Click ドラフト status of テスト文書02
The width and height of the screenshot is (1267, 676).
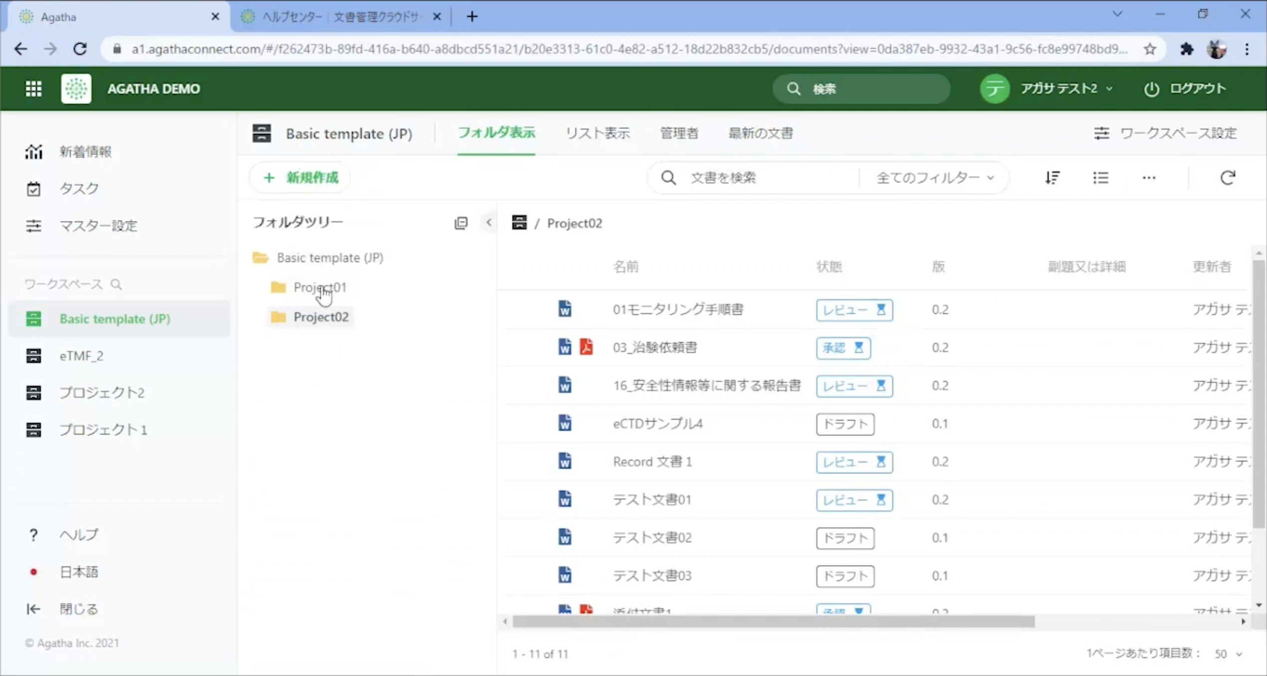click(845, 538)
